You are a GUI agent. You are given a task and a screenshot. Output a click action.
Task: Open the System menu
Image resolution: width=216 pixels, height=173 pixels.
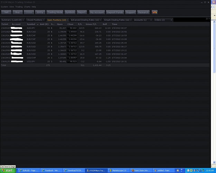click(x=4, y=7)
